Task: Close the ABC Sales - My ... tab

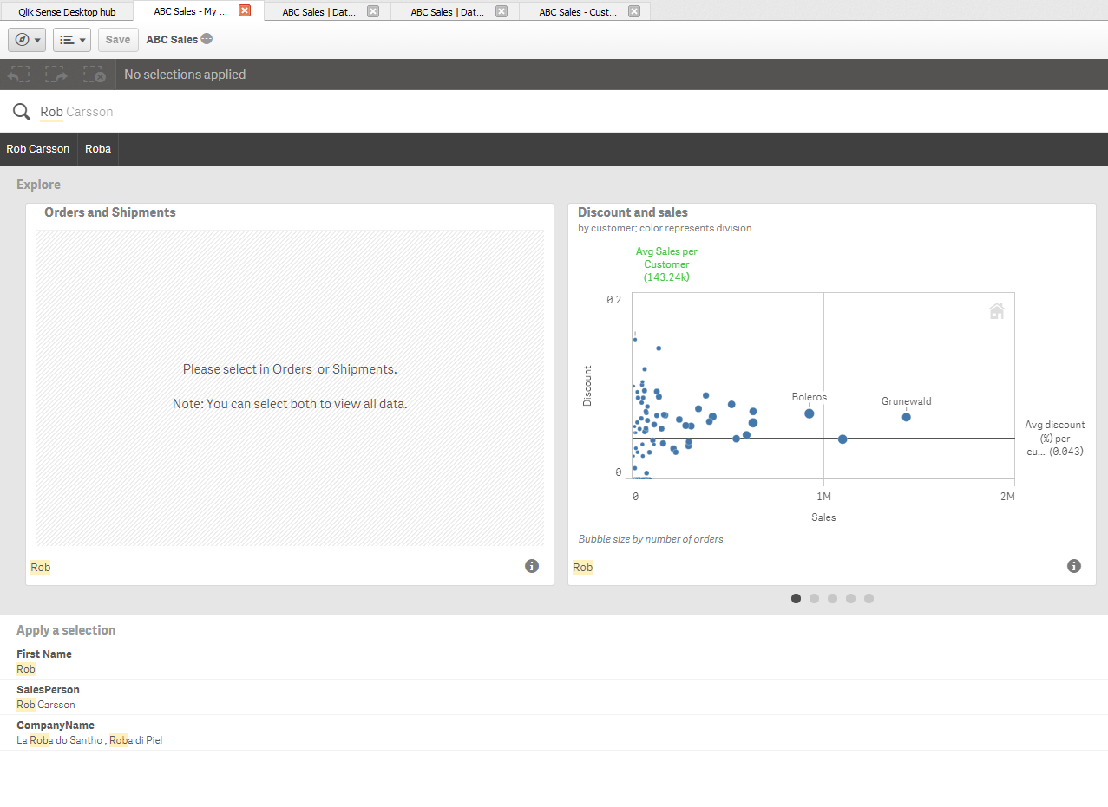Action: click(x=245, y=11)
